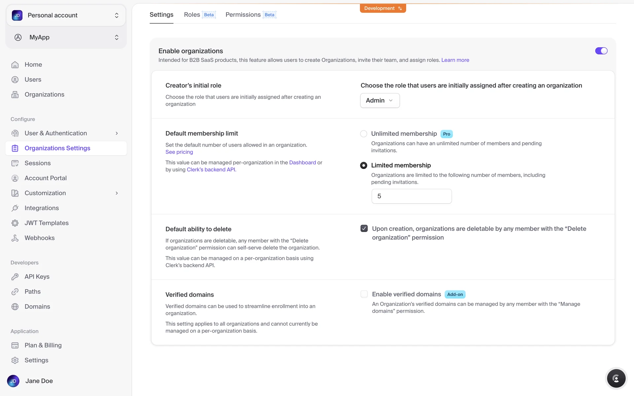Screen dimensions: 634x396
Task: Click the Webhooks icon in sidebar
Action: [15, 238]
